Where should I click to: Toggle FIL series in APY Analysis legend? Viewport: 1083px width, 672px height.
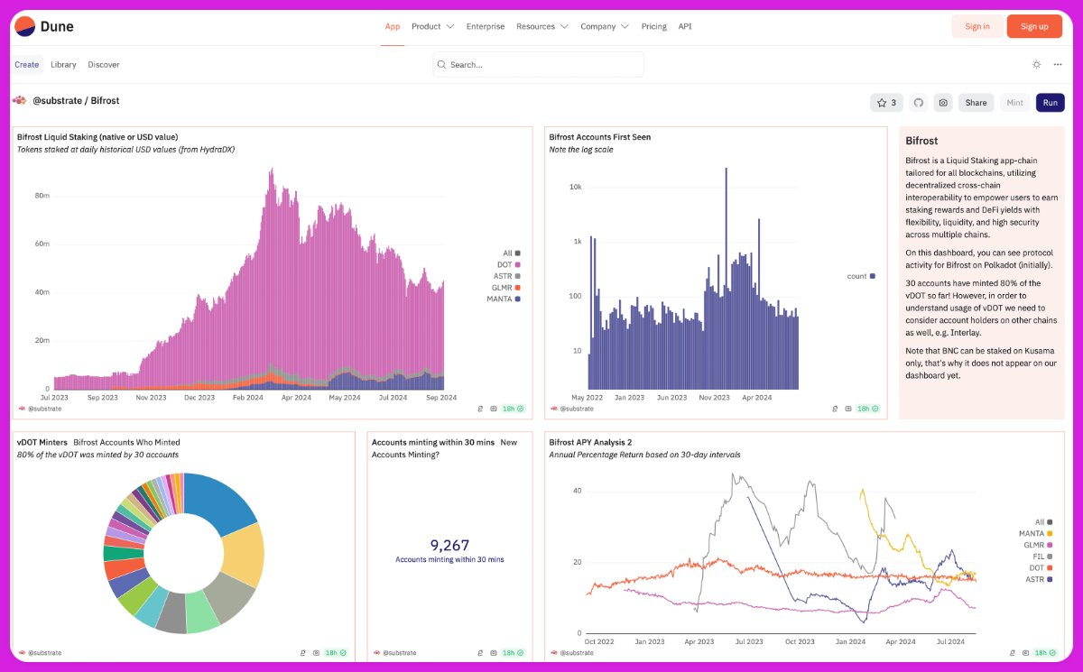[1043, 557]
